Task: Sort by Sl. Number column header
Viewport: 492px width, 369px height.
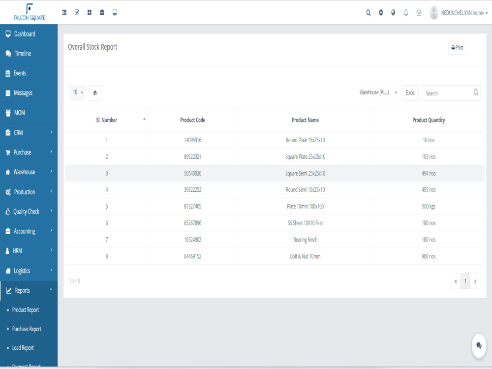Action: pos(106,120)
